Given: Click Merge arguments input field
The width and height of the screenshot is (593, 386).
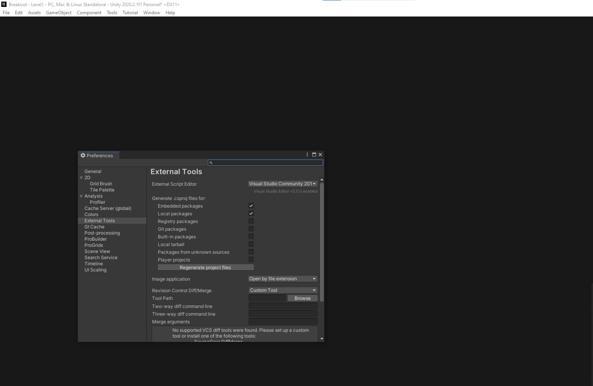Looking at the screenshot, I should (283, 321).
